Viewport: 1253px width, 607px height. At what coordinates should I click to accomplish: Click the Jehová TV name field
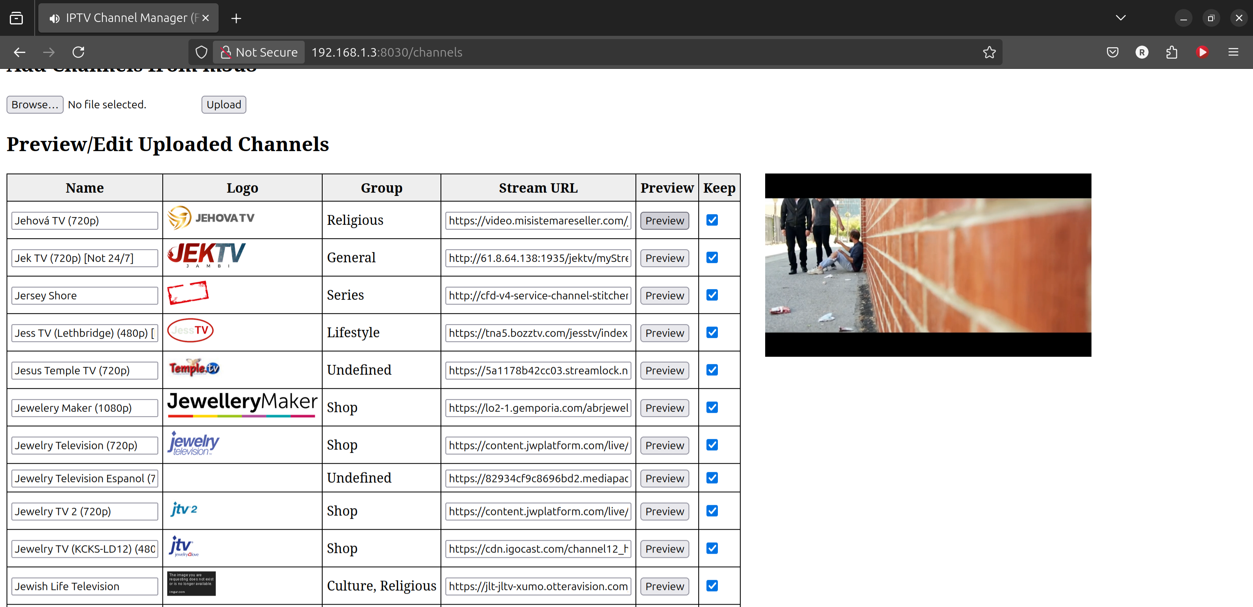85,221
